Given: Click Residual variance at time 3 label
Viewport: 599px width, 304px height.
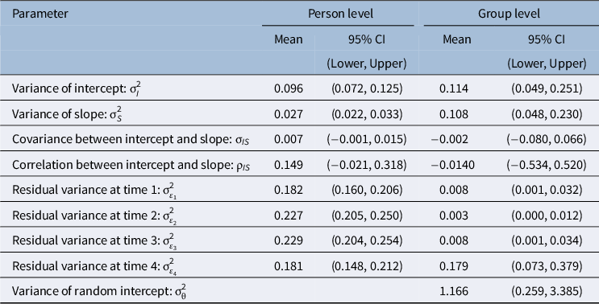Looking at the screenshot, I should pos(94,240).
